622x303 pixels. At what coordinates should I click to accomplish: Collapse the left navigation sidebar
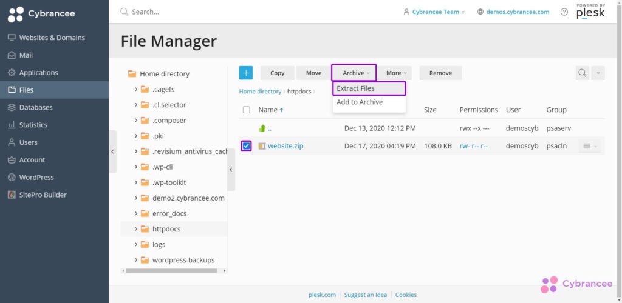pos(112,151)
